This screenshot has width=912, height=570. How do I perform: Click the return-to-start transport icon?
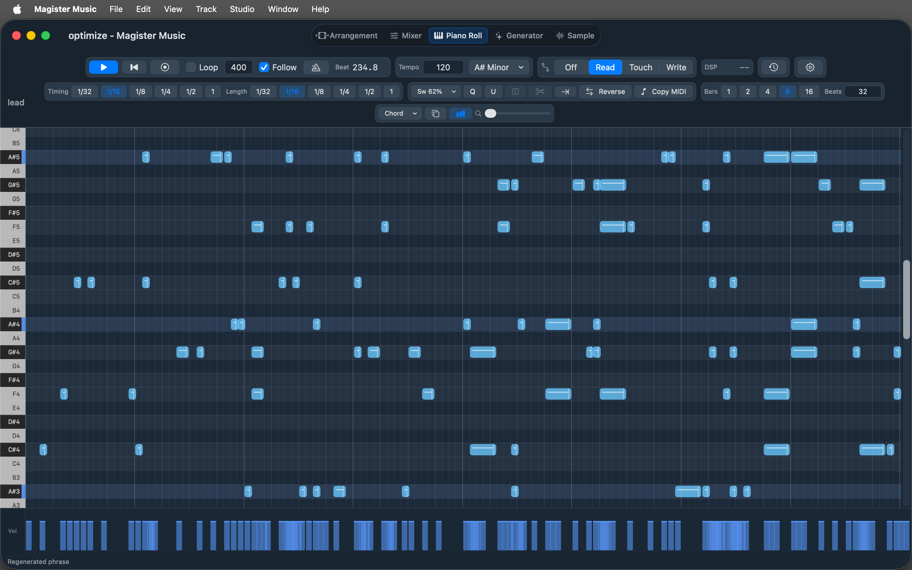[134, 67]
